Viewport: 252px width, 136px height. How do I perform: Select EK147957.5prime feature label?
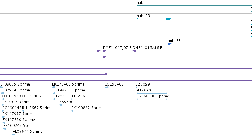(18, 114)
